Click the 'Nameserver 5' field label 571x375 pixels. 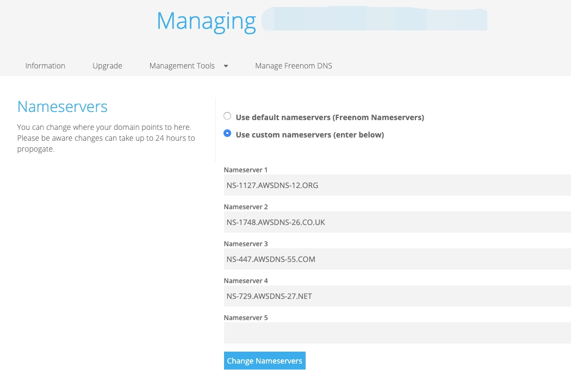245,318
